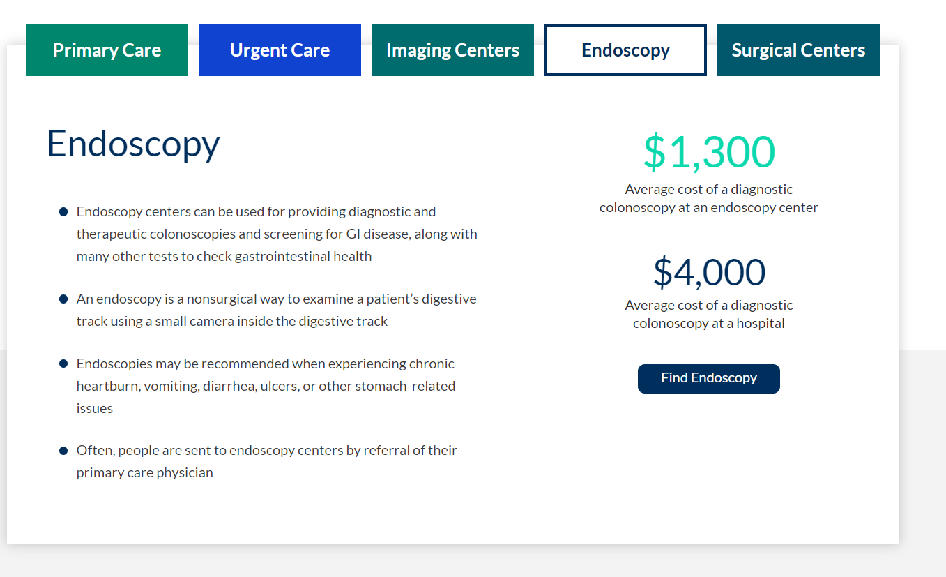Switch to the Primary Care tab
Viewport: 946px width, 577px height.
pyautogui.click(x=107, y=50)
